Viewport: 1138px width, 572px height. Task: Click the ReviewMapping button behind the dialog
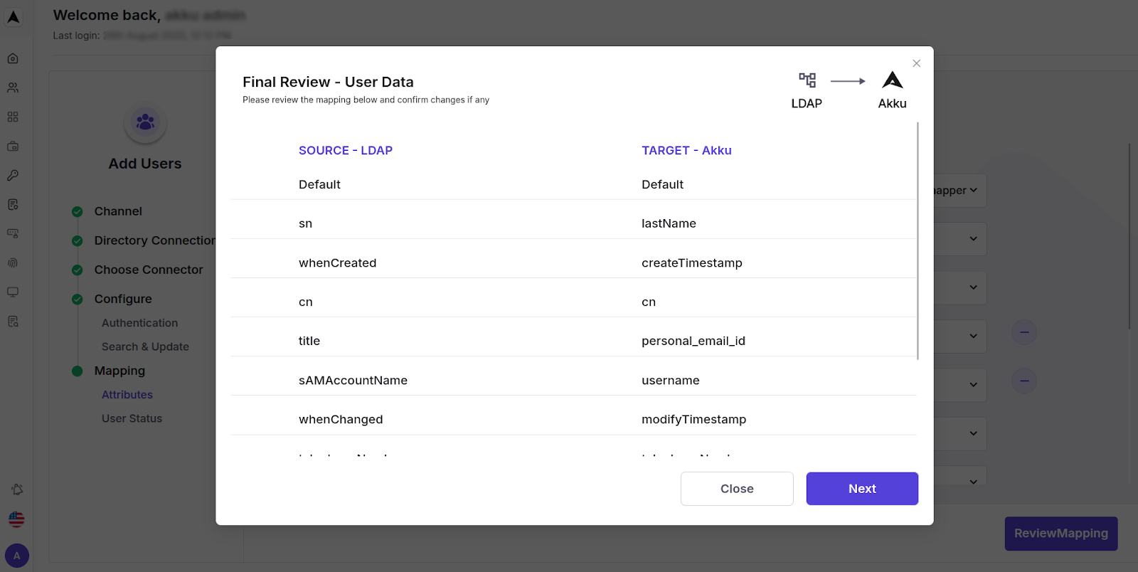pos(1061,534)
